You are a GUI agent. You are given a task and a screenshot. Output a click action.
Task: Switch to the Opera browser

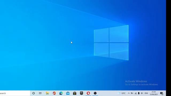pos(88,93)
